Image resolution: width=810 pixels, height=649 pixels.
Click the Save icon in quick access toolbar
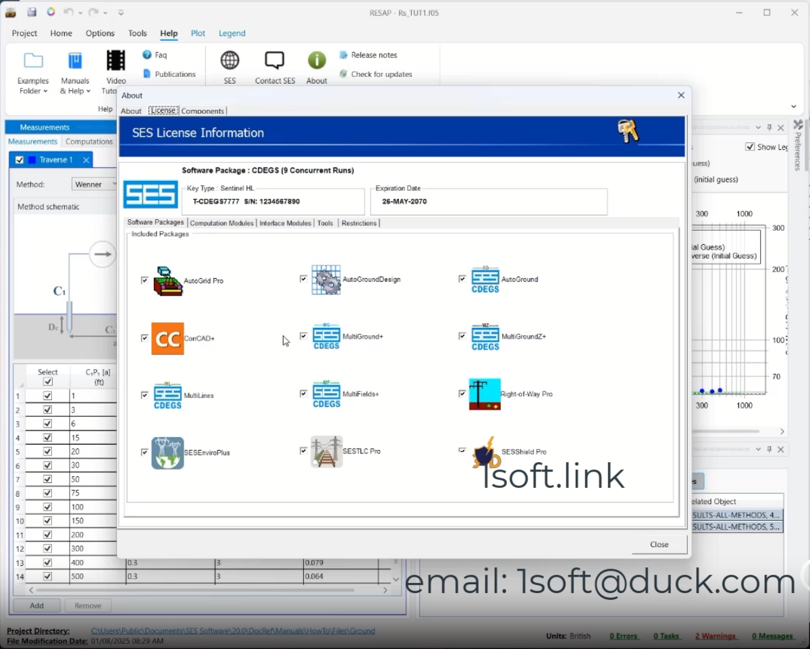click(32, 12)
